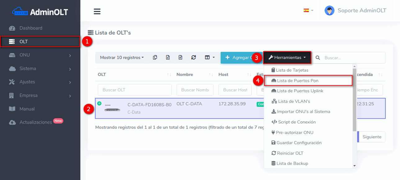
Task: Expand the Sistema sidebar submenu
Action: pyautogui.click(x=40, y=69)
